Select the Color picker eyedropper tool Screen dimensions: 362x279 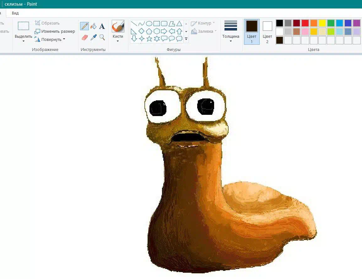[x=93, y=37]
